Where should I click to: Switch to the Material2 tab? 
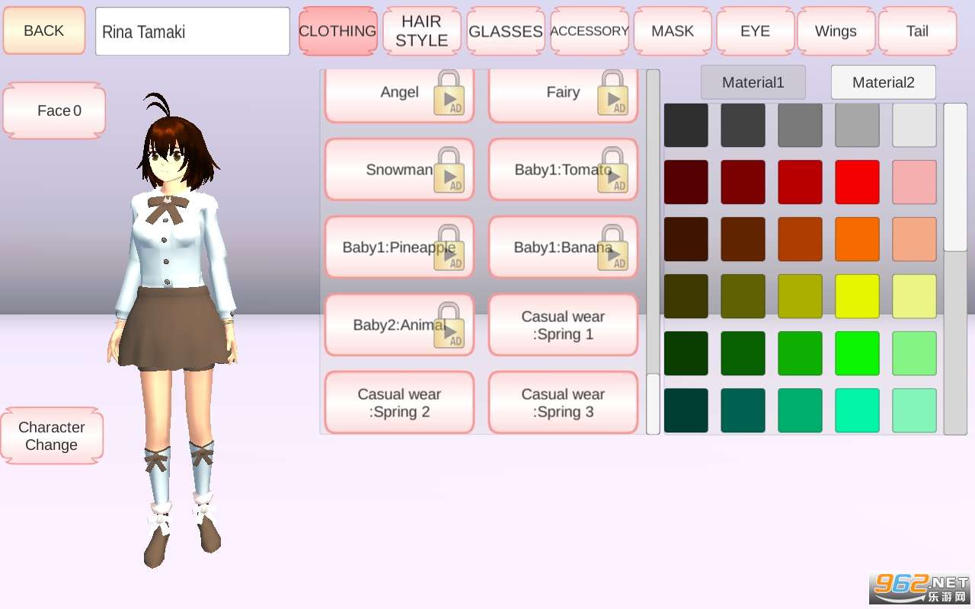883,82
